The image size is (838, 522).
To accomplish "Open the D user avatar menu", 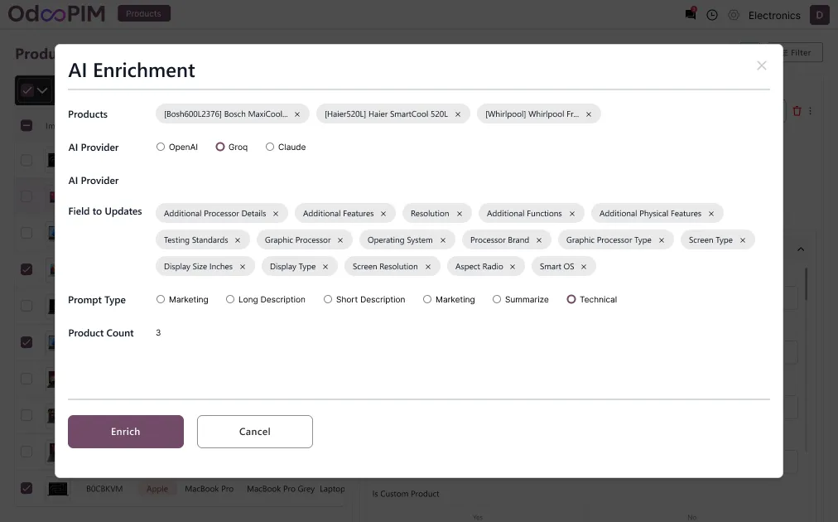I will click(819, 15).
